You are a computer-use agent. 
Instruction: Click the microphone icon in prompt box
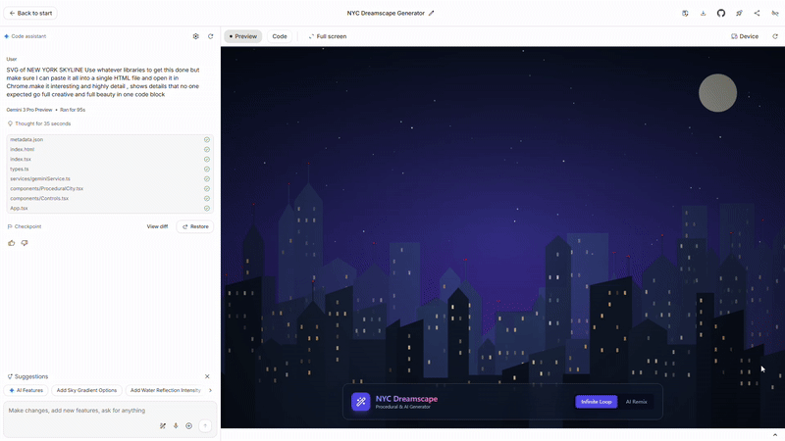[176, 425]
